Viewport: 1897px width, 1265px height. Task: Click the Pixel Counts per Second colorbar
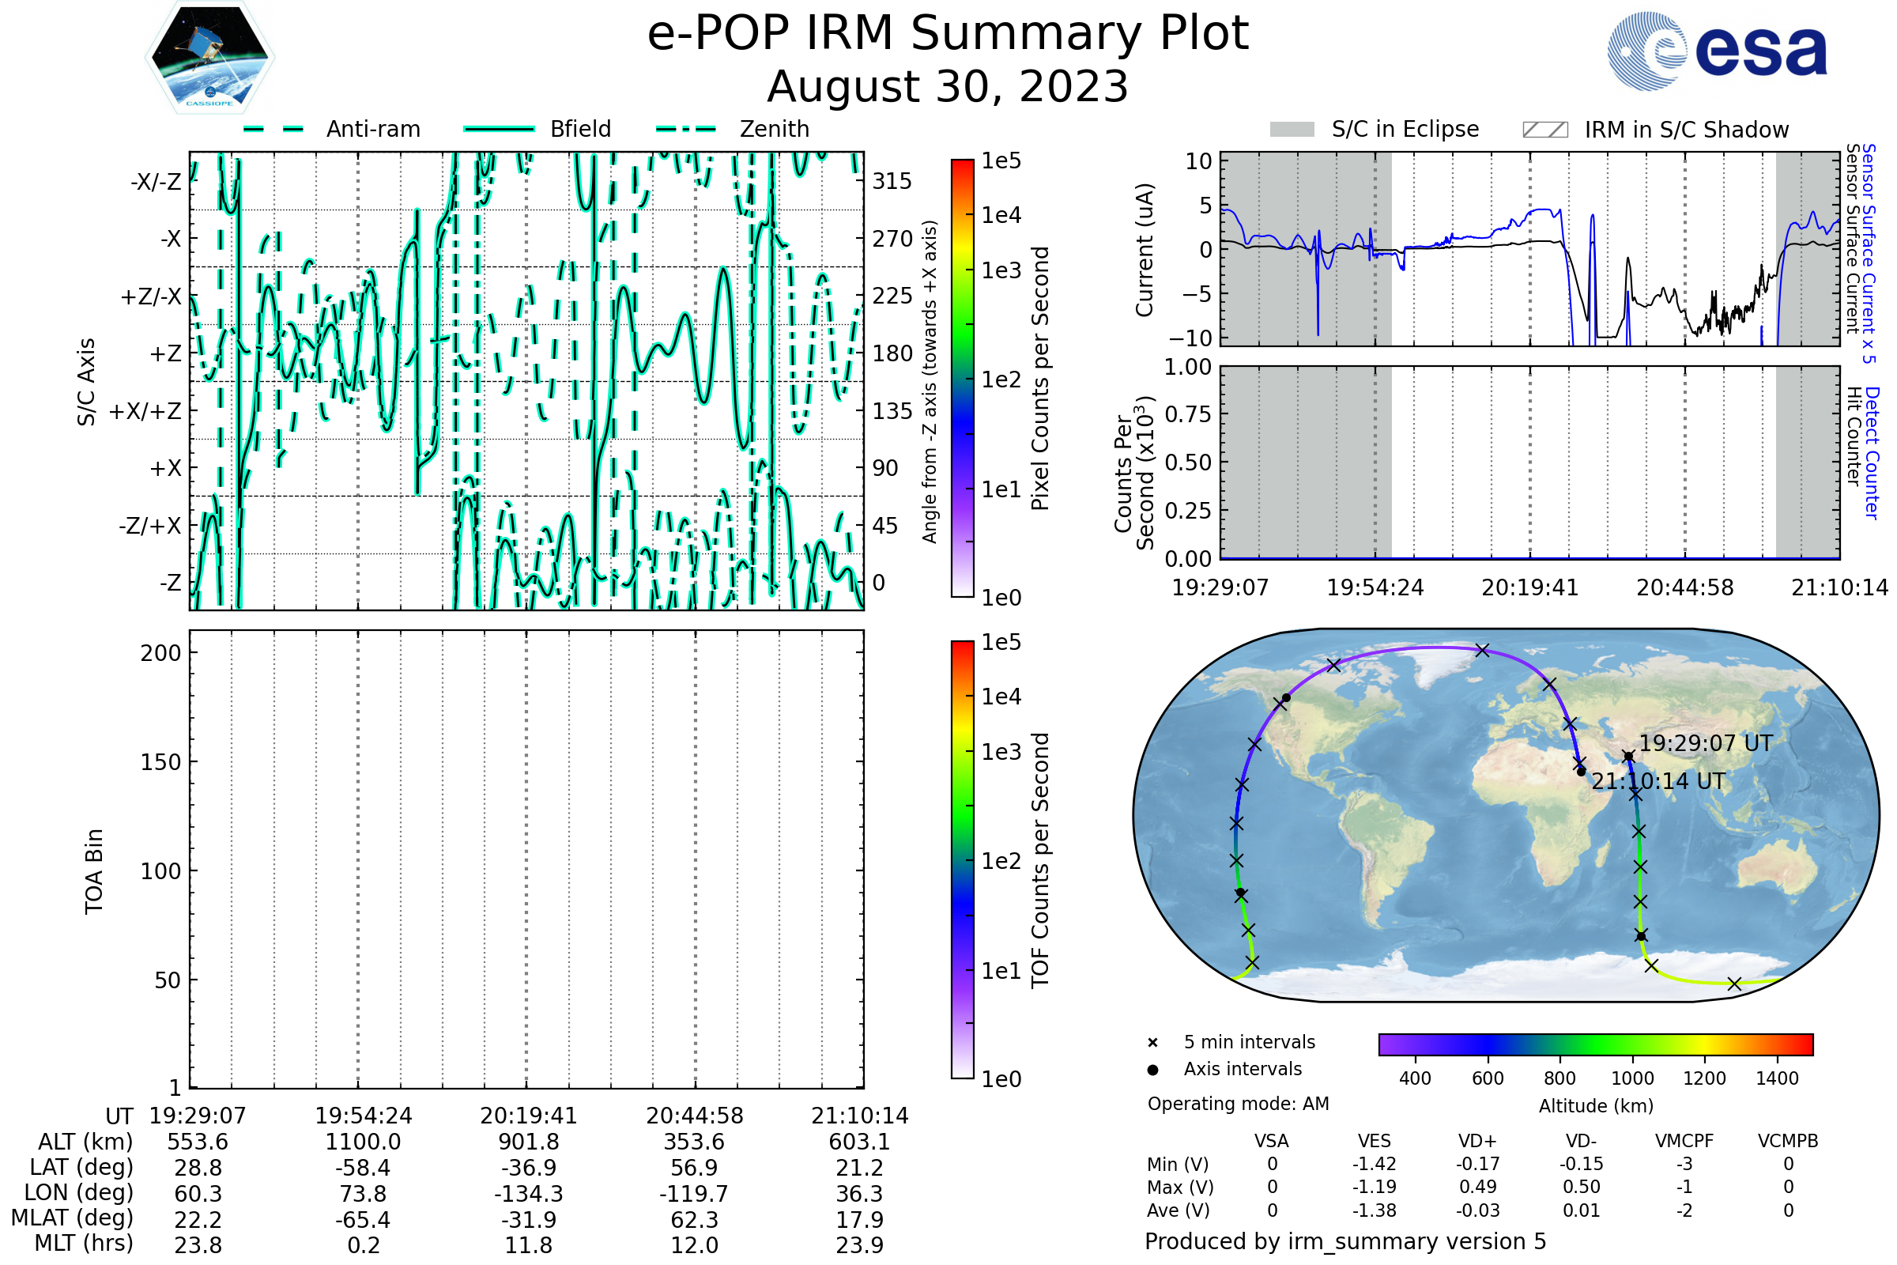pos(962,378)
